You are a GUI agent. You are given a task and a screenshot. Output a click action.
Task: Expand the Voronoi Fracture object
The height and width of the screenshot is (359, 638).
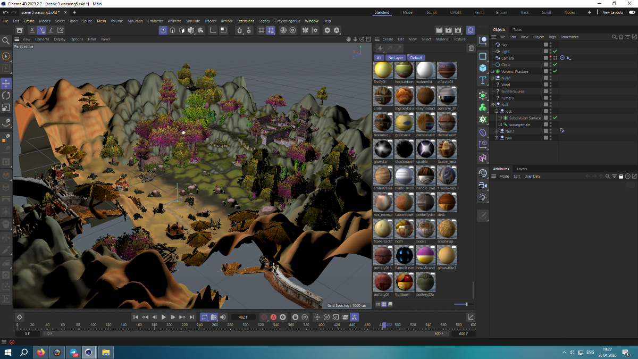coord(492,71)
